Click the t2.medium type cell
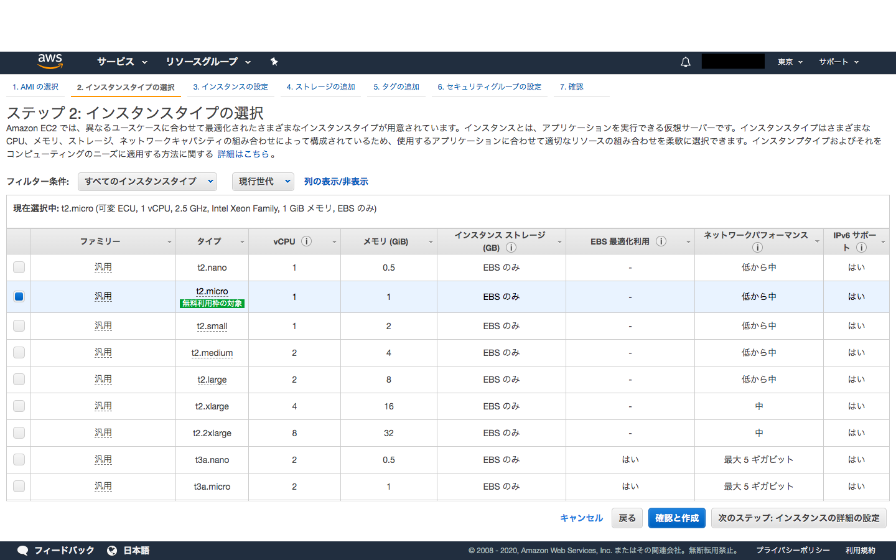 (x=212, y=353)
